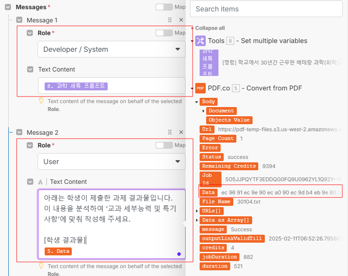Click Collapse all
This screenshot has width=348, height=276.
(x=210, y=28)
